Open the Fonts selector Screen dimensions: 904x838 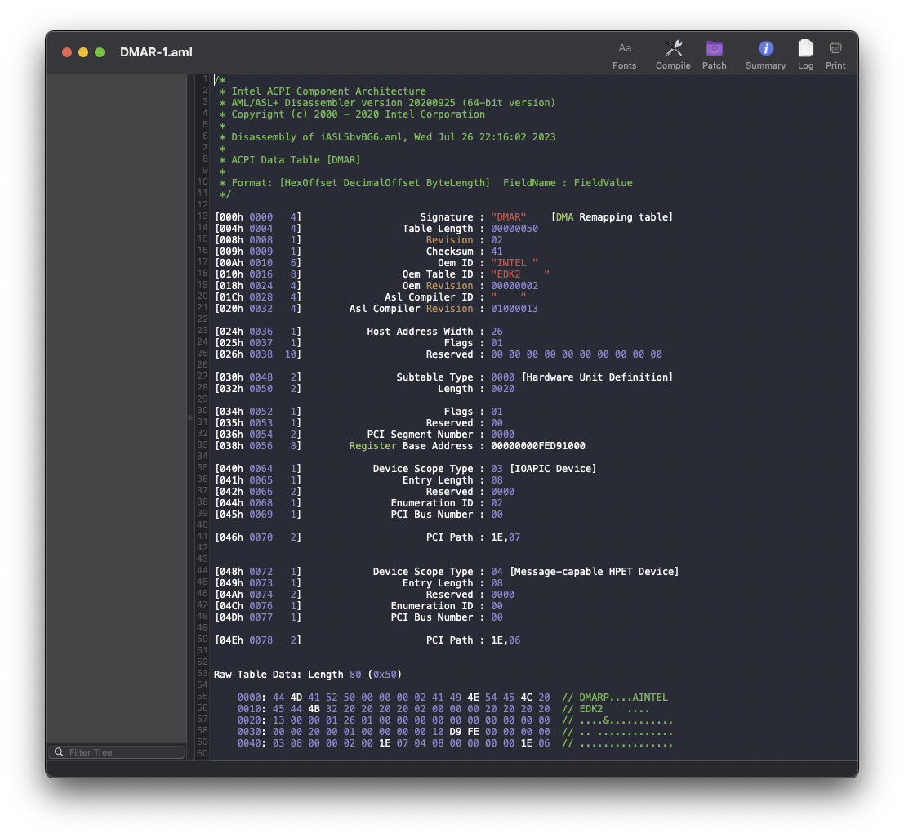(x=625, y=53)
